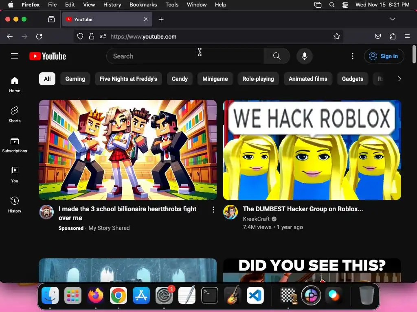
Task: Open the YouTube hamburger guide menu
Action: tap(15, 56)
